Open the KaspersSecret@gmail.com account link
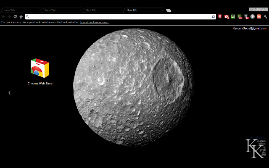Screen dimensions: 269x168 pos(249,28)
